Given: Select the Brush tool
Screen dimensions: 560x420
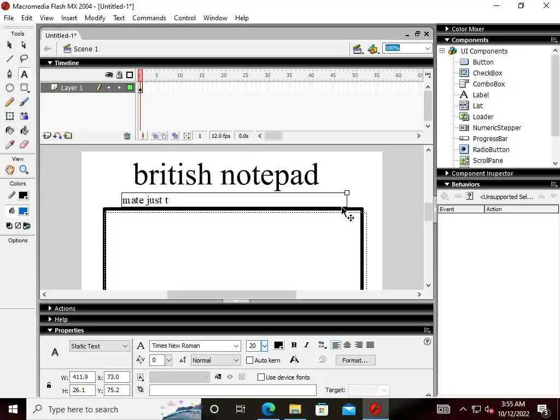Looking at the screenshot, I should click(24, 102).
